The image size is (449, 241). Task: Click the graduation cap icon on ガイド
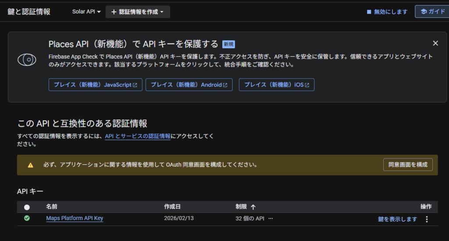tap(424, 12)
